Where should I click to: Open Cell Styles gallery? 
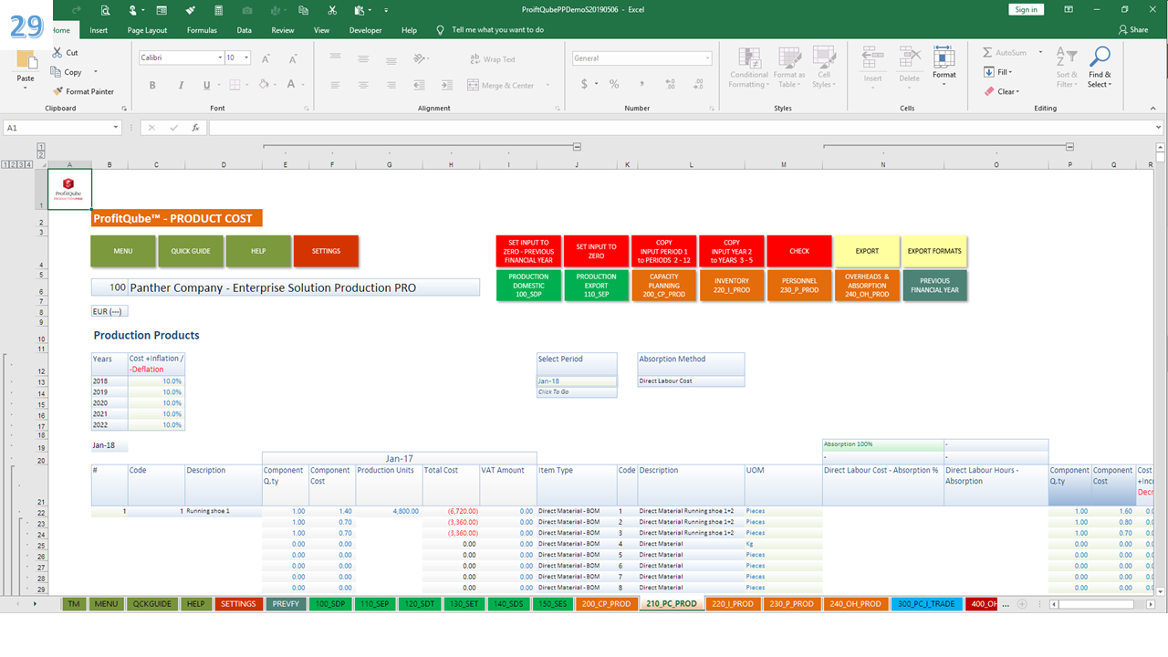824,68
